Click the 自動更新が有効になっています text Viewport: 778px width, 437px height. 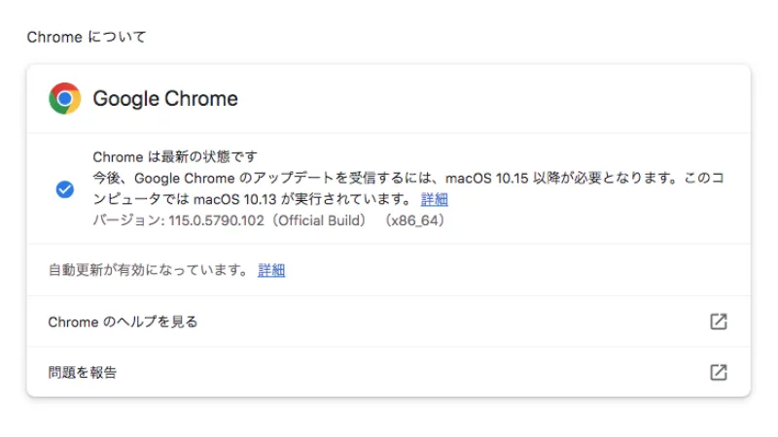[x=148, y=270]
